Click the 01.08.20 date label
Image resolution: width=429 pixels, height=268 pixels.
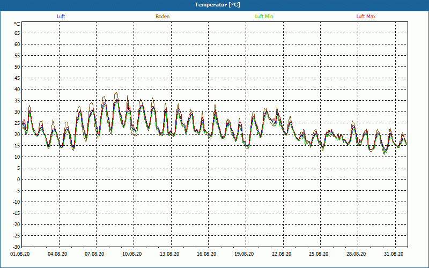coord(20,254)
